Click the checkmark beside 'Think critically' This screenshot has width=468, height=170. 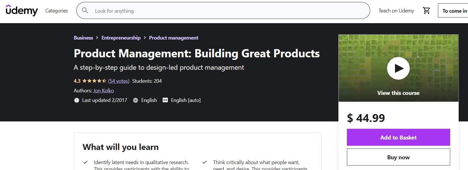pyautogui.click(x=205, y=162)
